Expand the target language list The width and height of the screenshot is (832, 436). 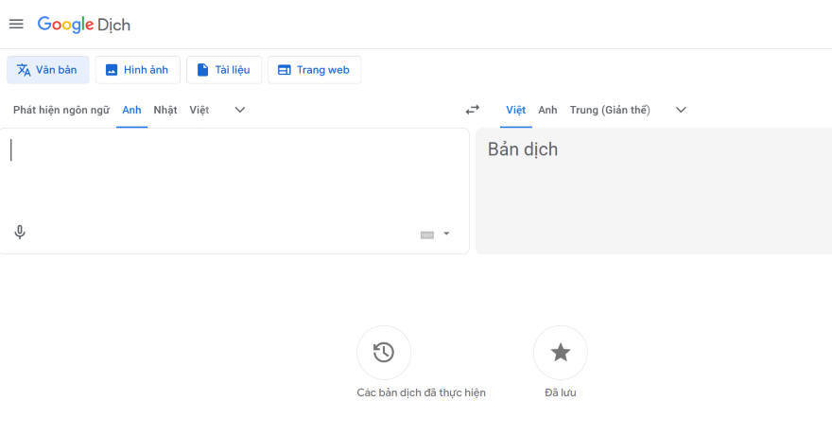point(681,110)
